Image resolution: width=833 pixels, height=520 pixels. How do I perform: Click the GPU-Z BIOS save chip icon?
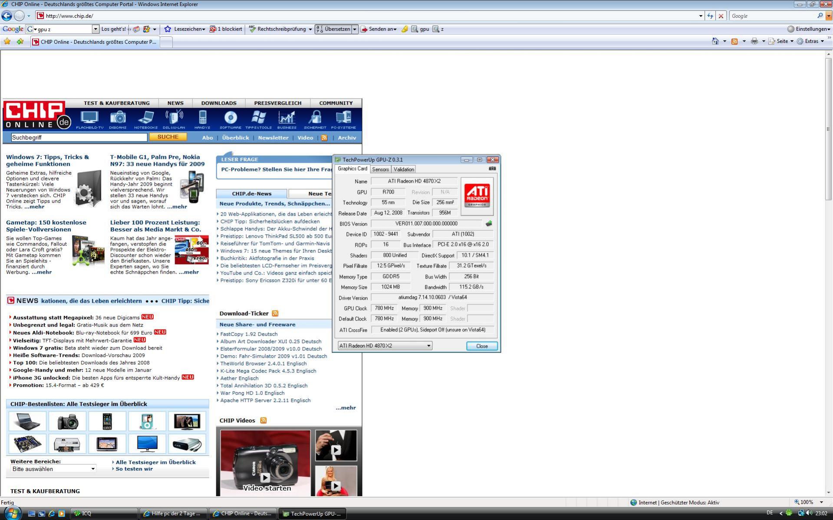pyautogui.click(x=489, y=224)
